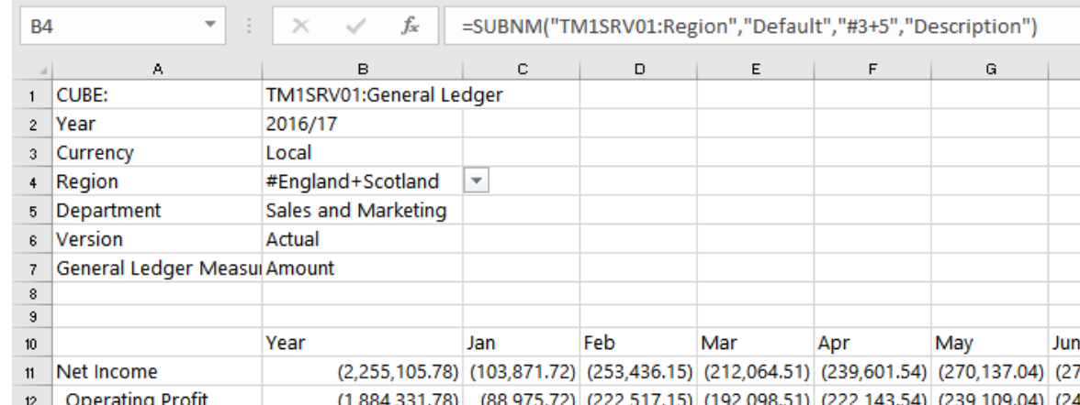The height and width of the screenshot is (405, 1080).
Task: Open the Name Box dropdown arrow
Action: point(210,27)
